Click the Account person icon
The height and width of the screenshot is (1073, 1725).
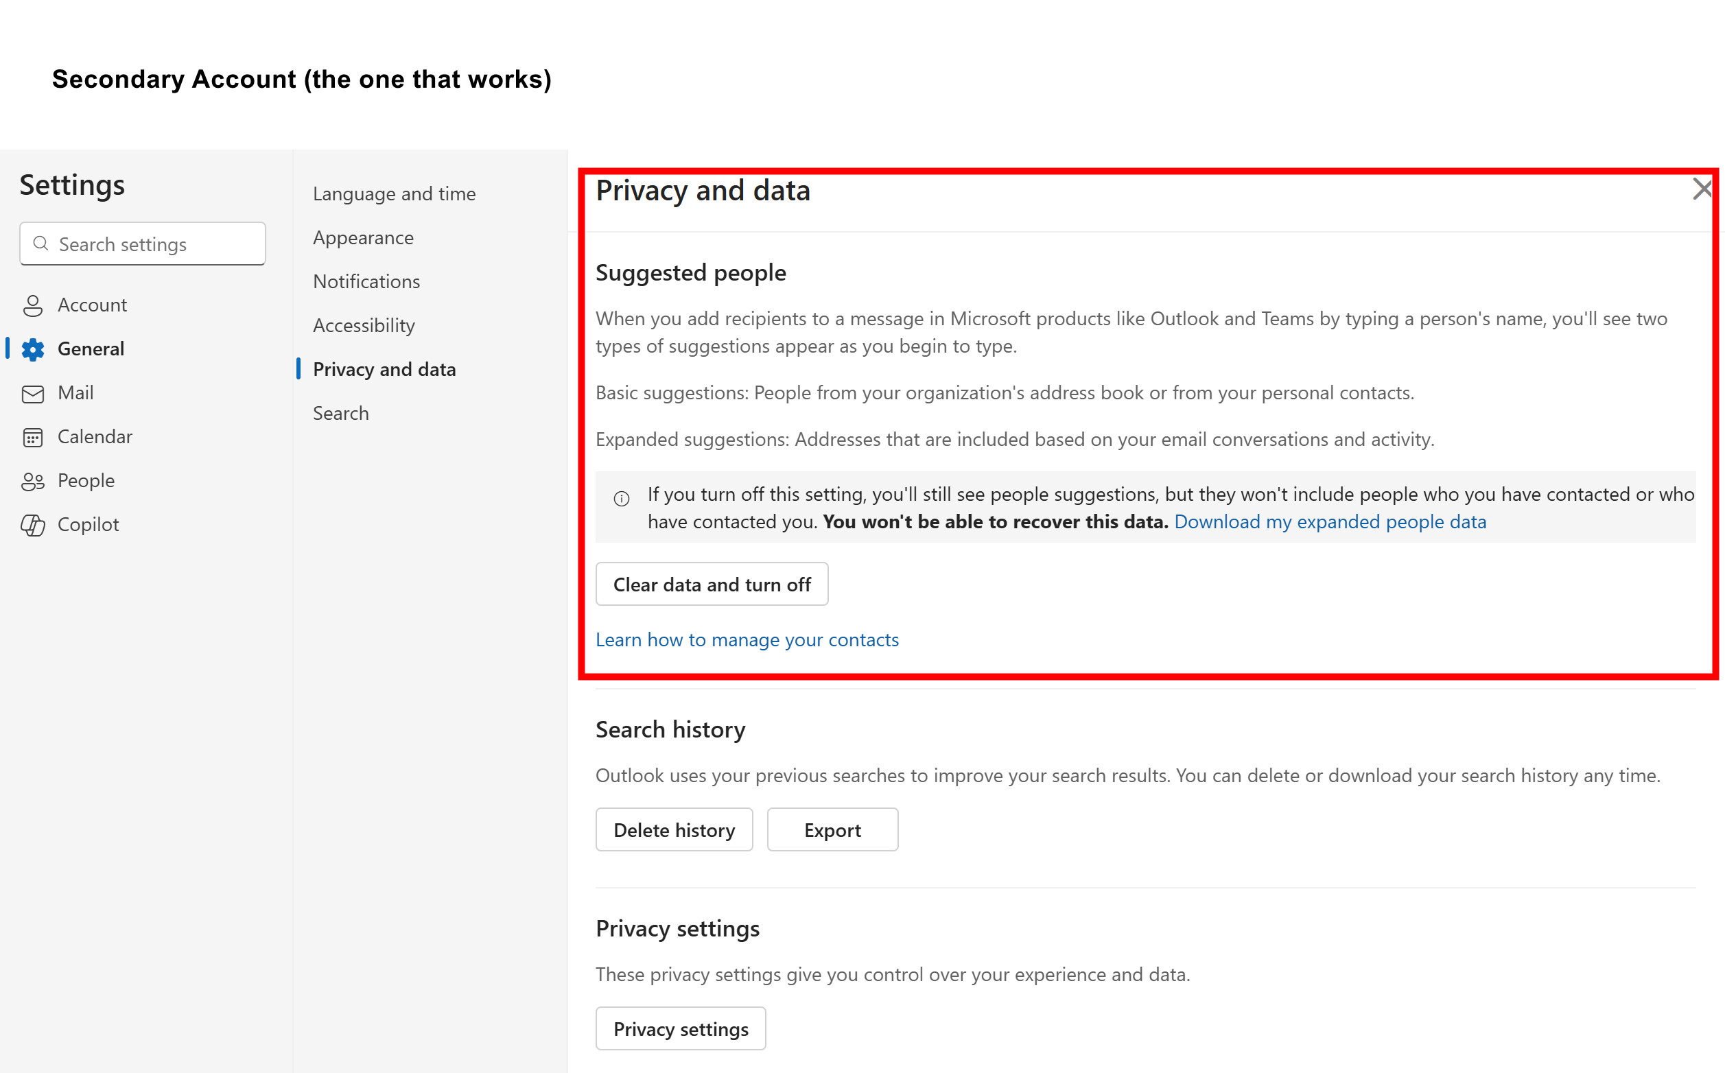point(33,305)
